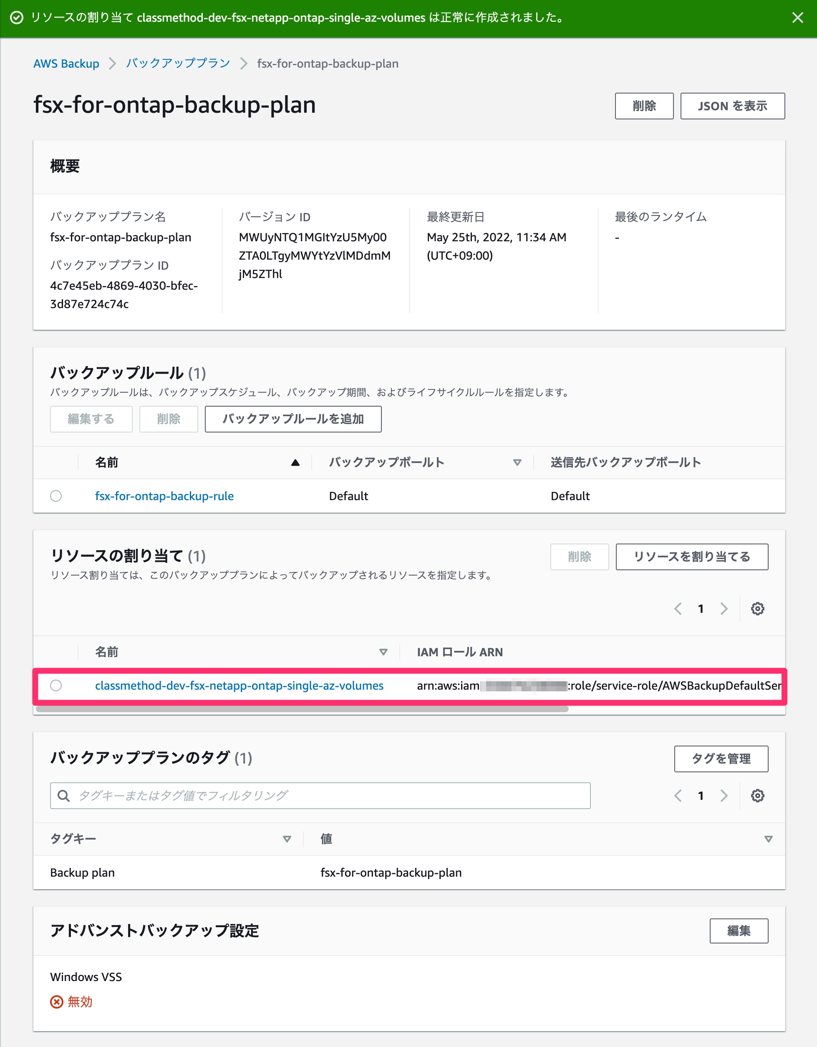Sort backup rules by 名前 ascending arrow
The height and width of the screenshot is (1047, 817).
(295, 463)
